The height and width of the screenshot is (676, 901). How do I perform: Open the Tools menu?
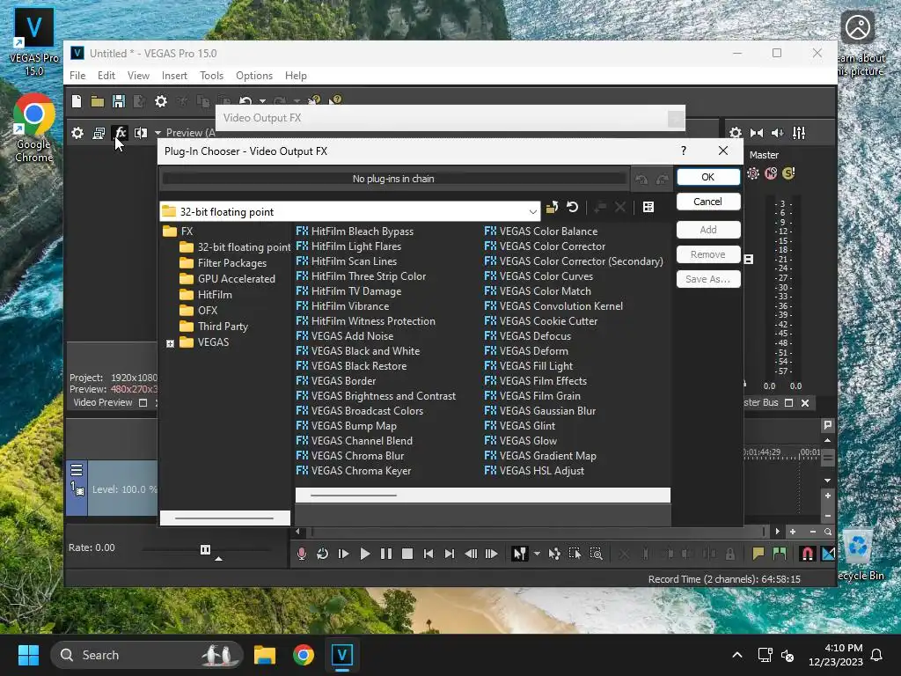tap(211, 76)
